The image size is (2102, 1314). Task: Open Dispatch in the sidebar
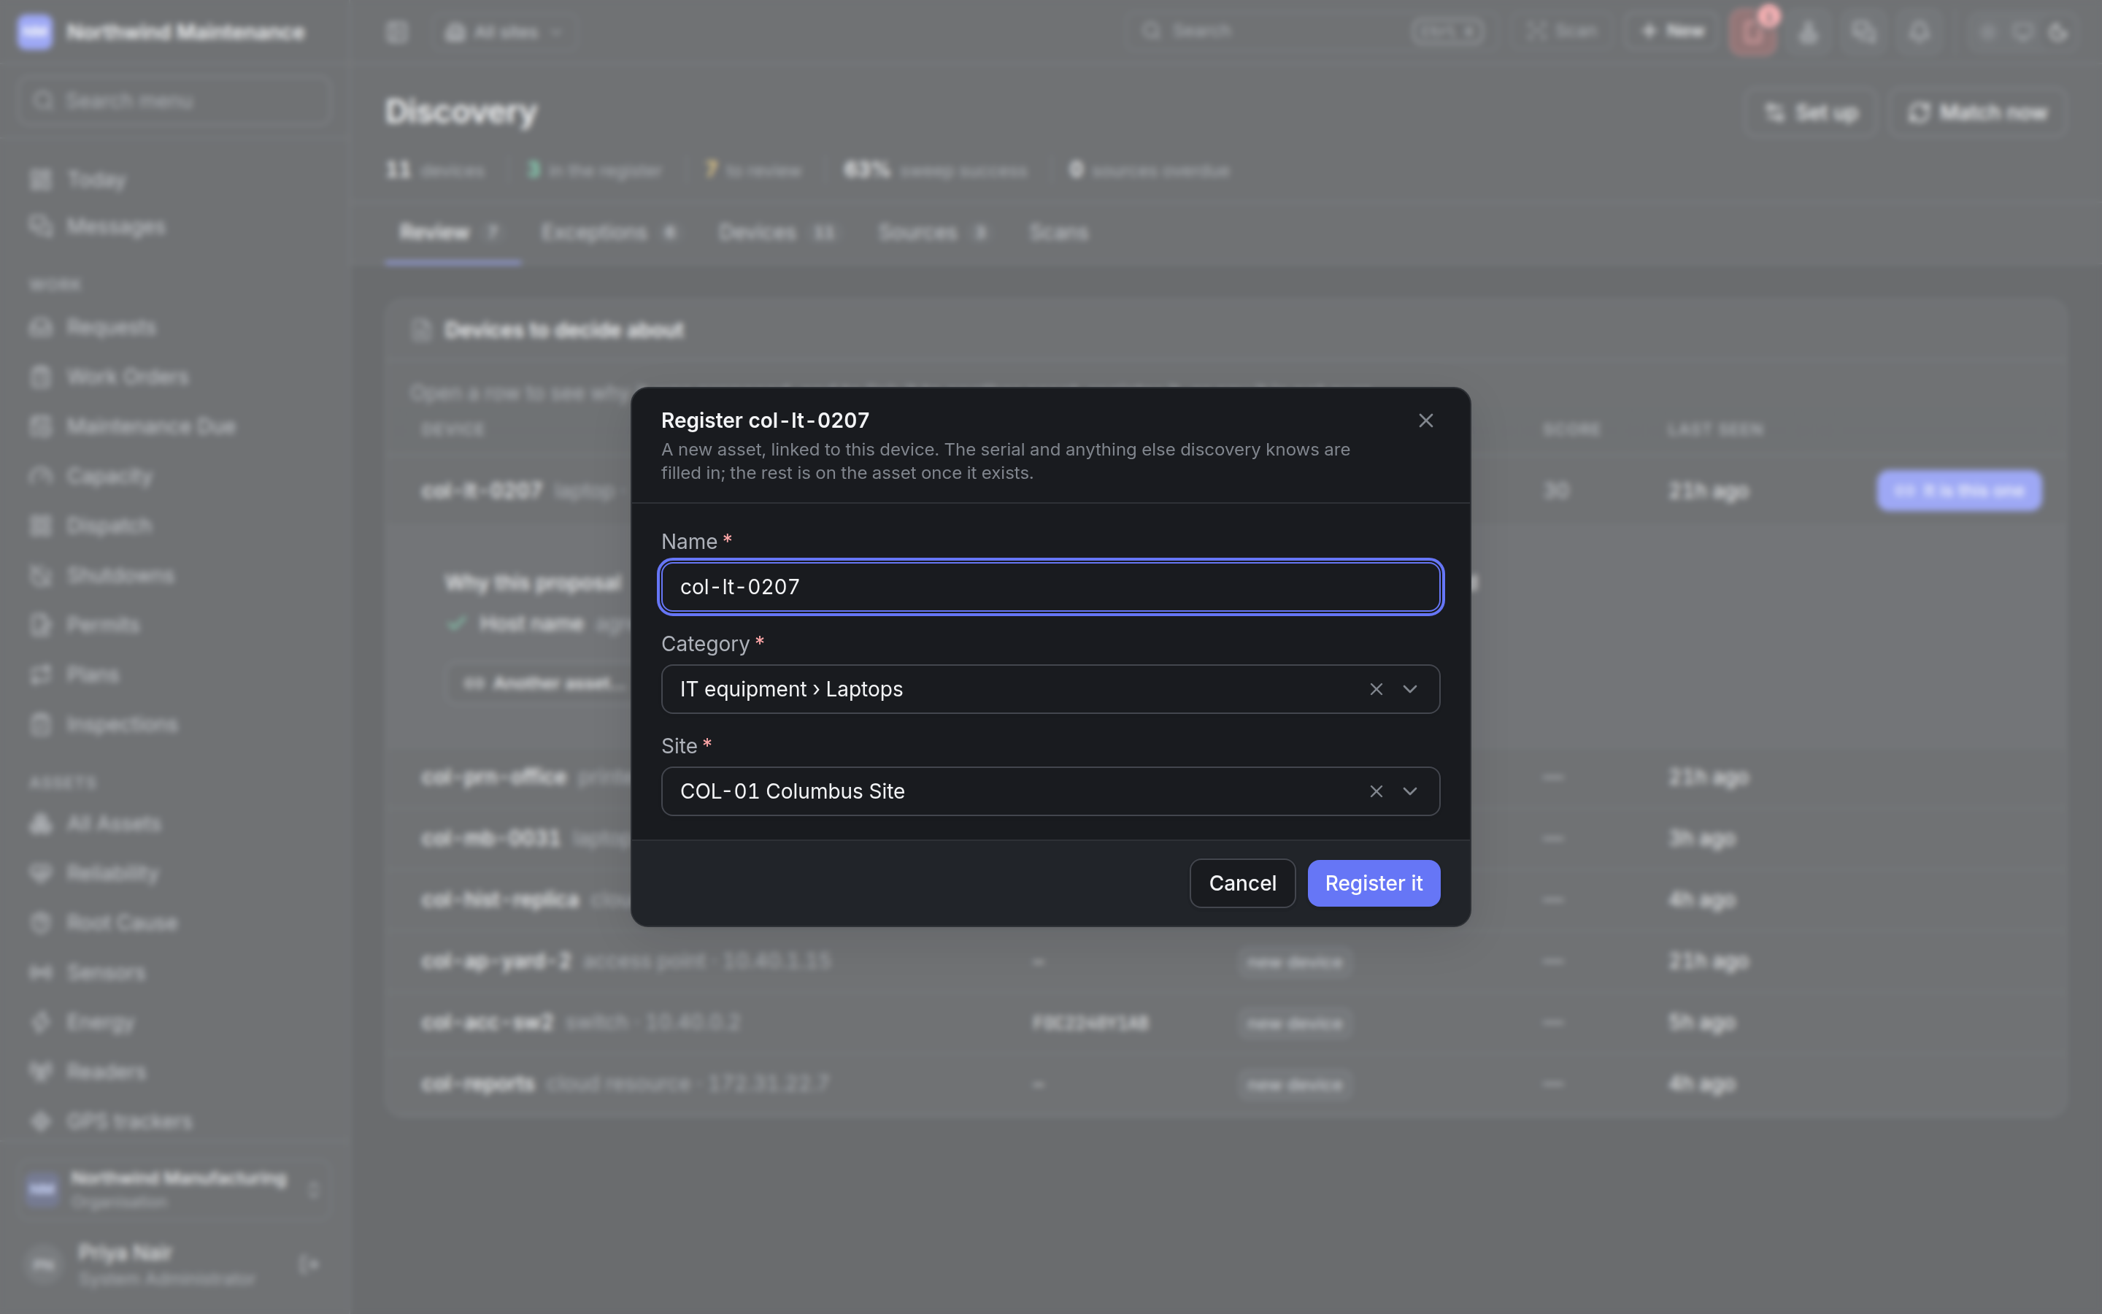click(174, 526)
